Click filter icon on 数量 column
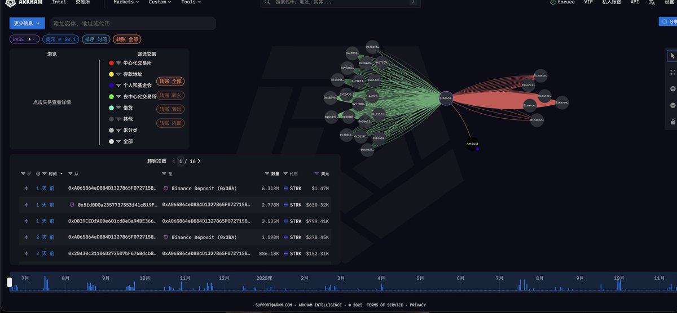This screenshot has width=677, height=313. tap(267, 174)
